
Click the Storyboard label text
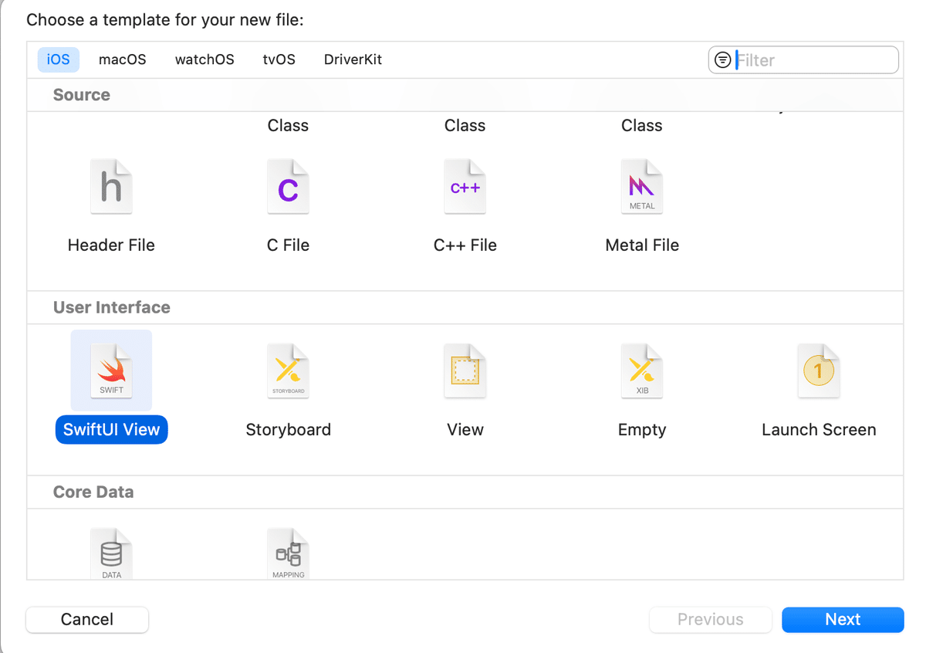[288, 430]
